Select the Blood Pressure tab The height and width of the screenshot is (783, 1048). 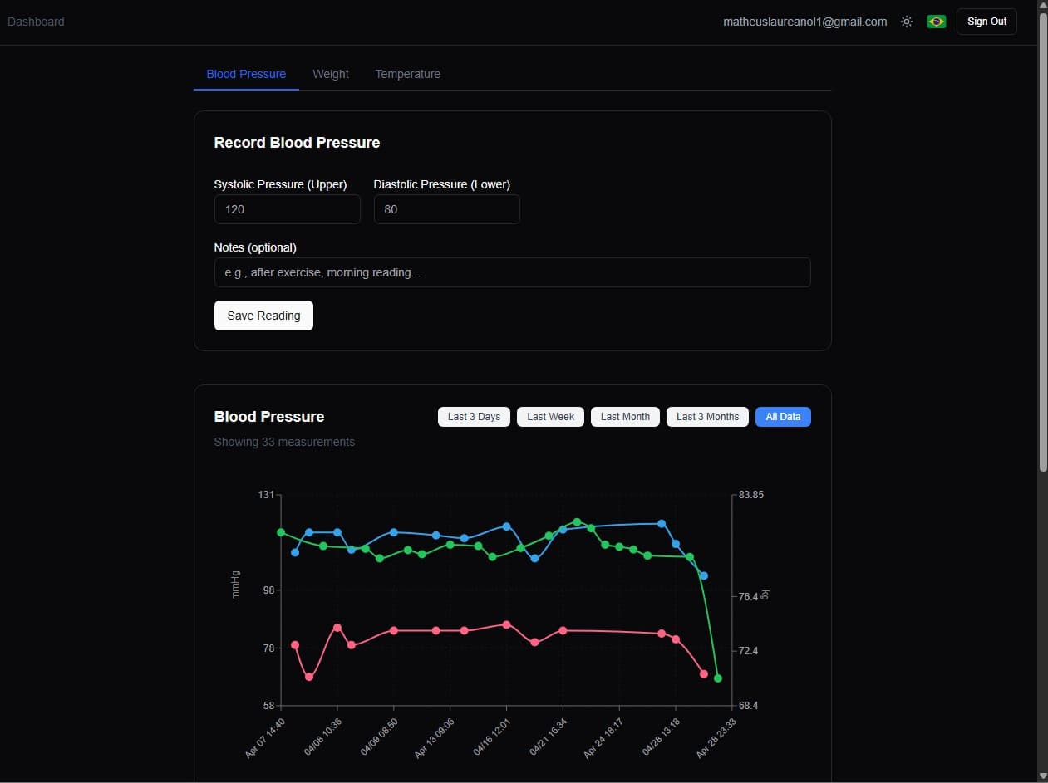(x=246, y=74)
